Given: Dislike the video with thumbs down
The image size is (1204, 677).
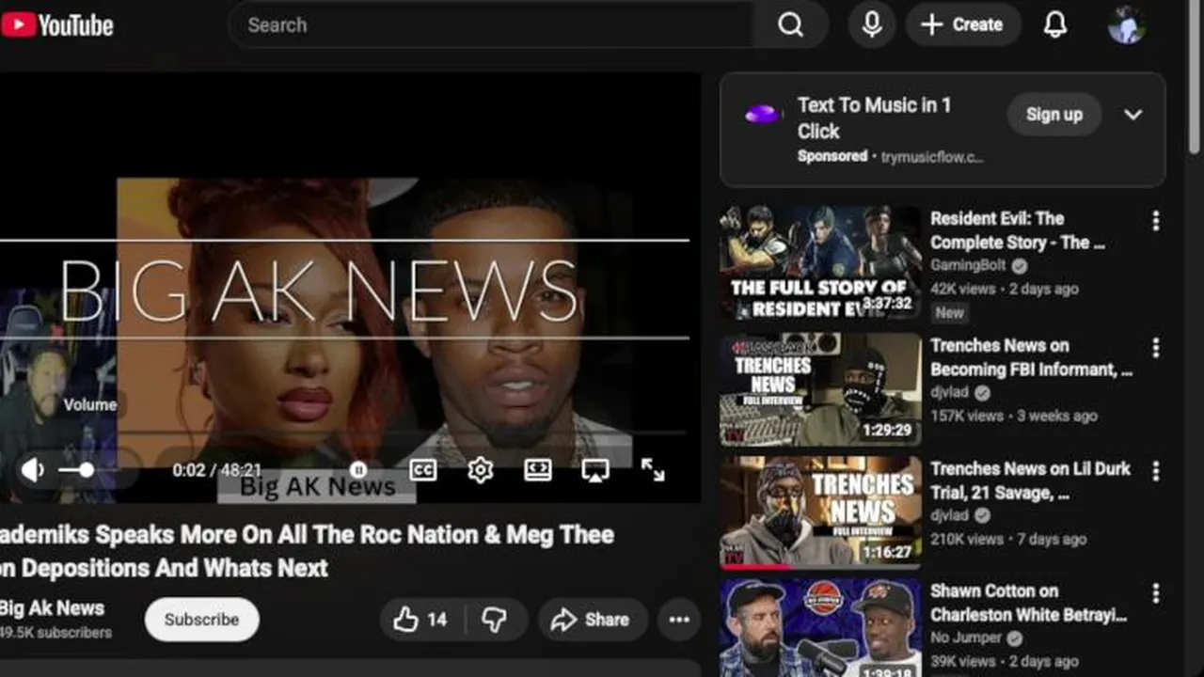Looking at the screenshot, I should [x=494, y=620].
